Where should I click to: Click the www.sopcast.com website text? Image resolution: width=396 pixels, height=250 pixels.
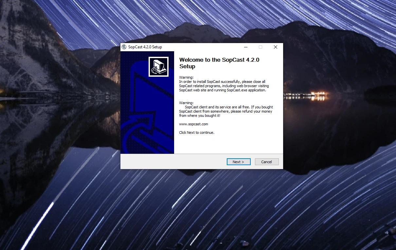coord(193,124)
